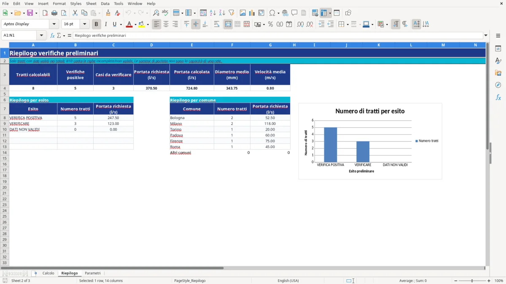Click the Insert Image icon
Viewport: 506px width, 284px height.
coord(243,13)
